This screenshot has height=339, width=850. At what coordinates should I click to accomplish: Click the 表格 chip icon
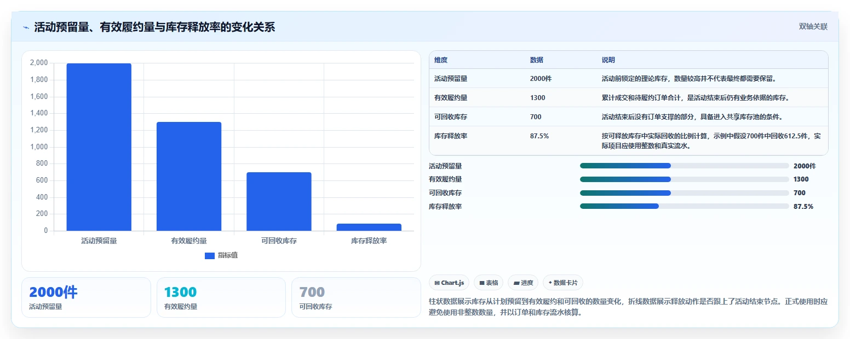tap(482, 283)
